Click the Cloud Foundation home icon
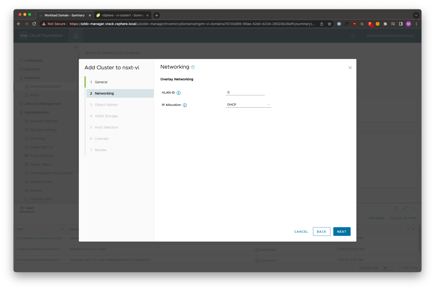The height and width of the screenshot is (290, 435). [76, 35]
